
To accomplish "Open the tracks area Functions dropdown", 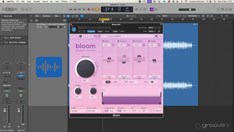I will pyautogui.click(x=47, y=16).
